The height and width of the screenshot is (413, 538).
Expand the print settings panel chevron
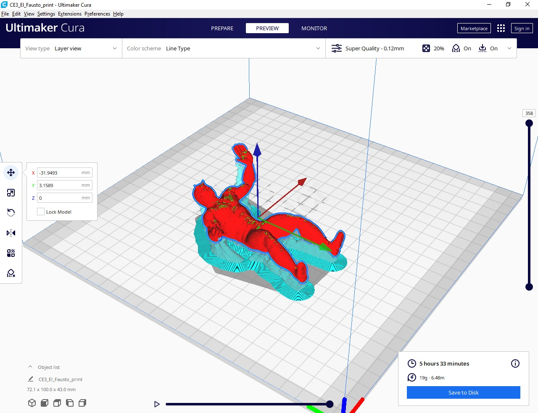point(509,48)
